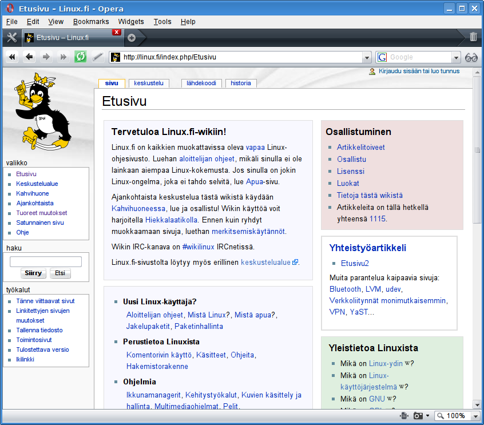This screenshot has width=484, height=425.
Task: Click the wand icon in navigation toolbar
Action: click(98, 57)
